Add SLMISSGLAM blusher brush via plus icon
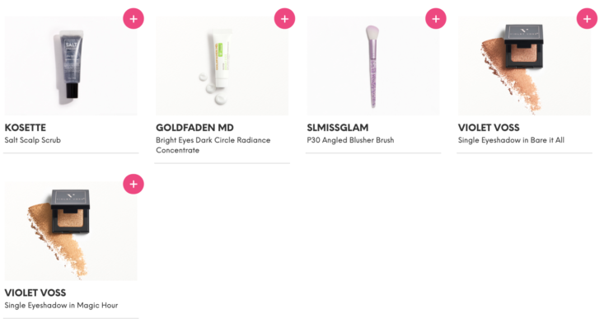Image resolution: width=604 pixels, height=328 pixels. (x=436, y=18)
